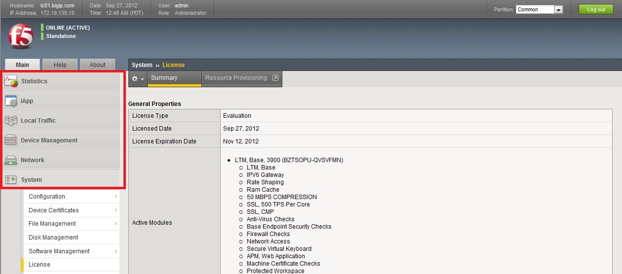Expand the Device Certificates submenu arrow

tap(116, 210)
